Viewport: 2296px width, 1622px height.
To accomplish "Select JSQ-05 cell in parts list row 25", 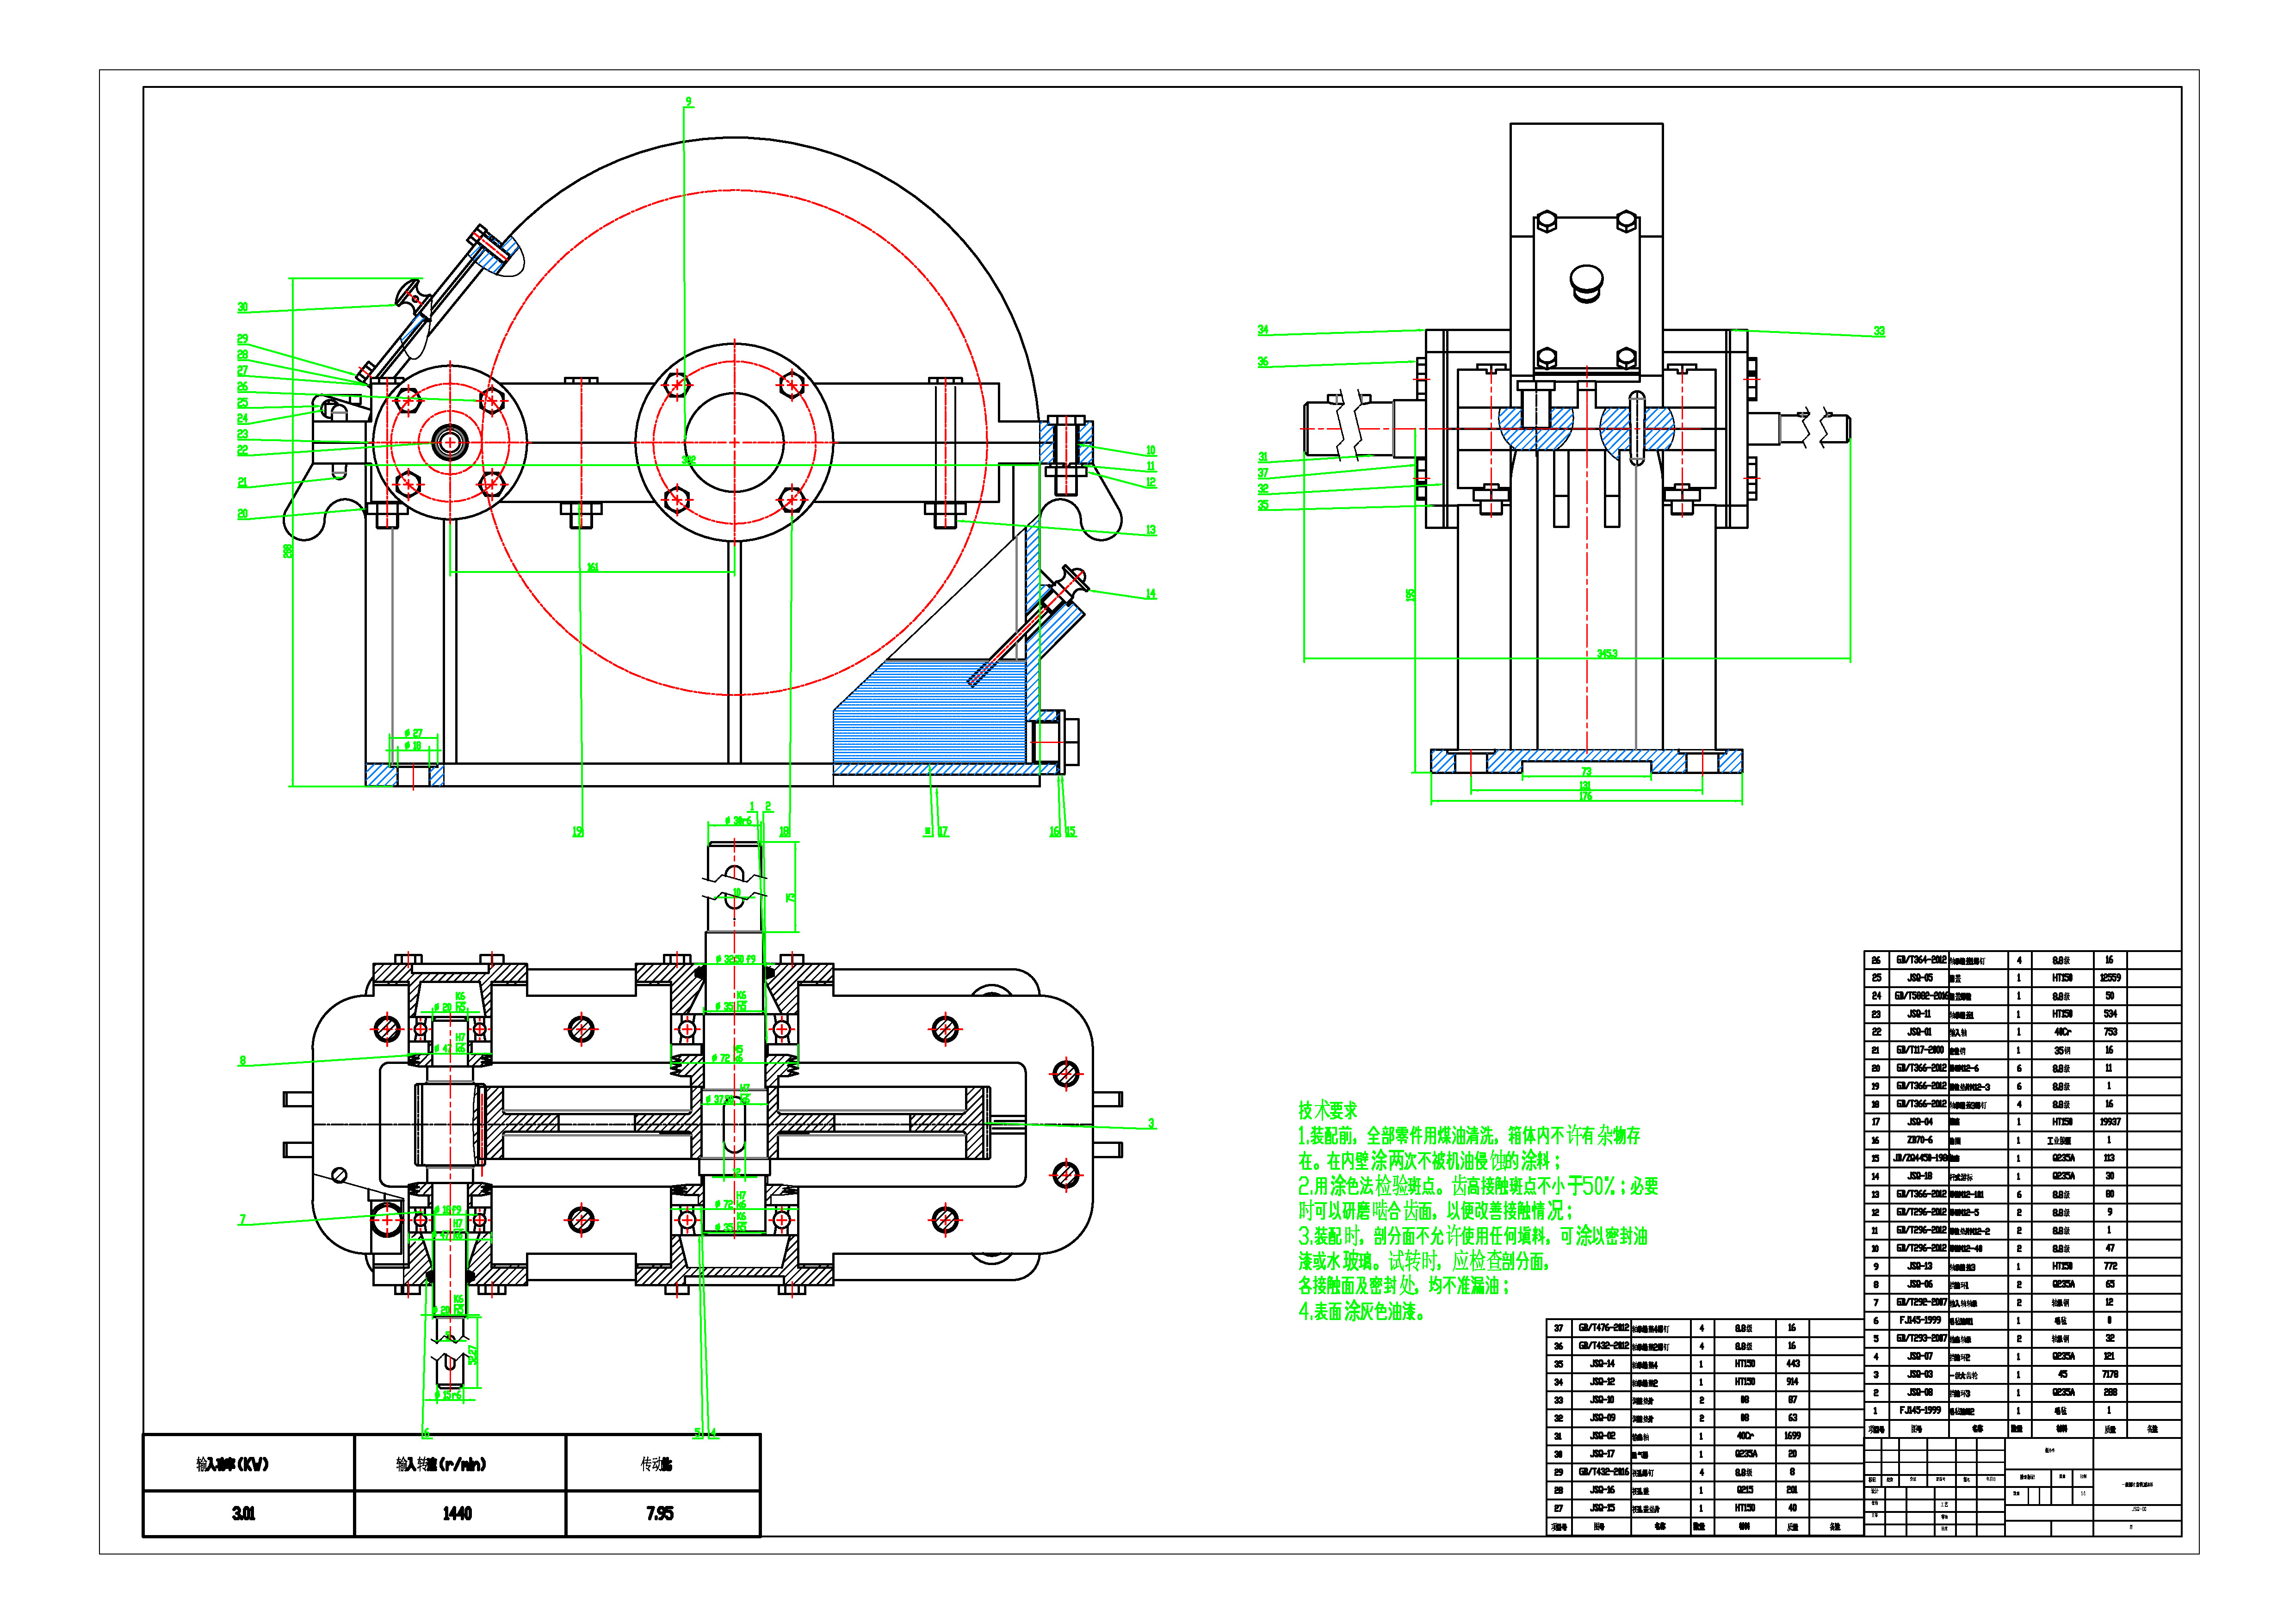I will [1920, 978].
